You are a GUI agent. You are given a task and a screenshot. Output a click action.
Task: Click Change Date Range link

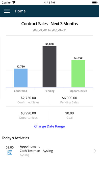(49, 126)
